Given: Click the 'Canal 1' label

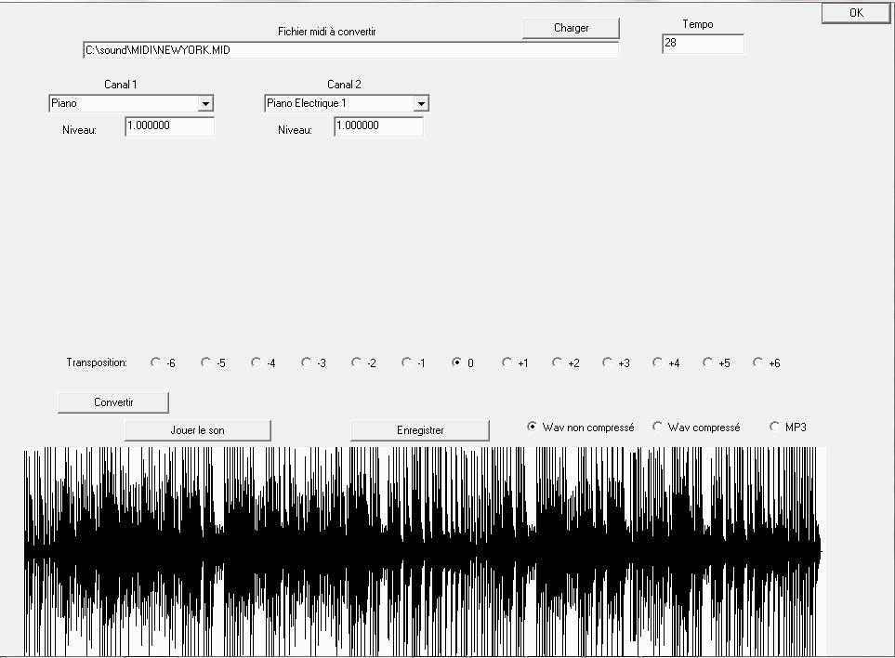Looking at the screenshot, I should coord(121,85).
